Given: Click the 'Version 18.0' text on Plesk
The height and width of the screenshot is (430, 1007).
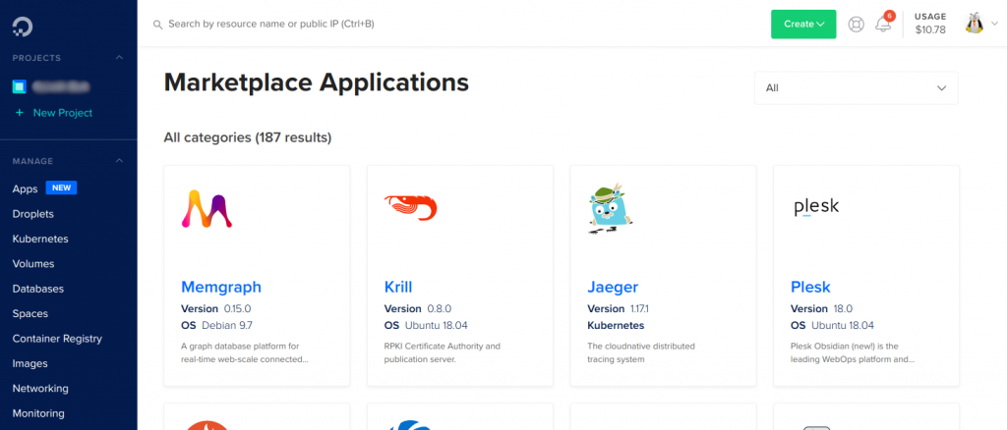Looking at the screenshot, I should point(821,309).
